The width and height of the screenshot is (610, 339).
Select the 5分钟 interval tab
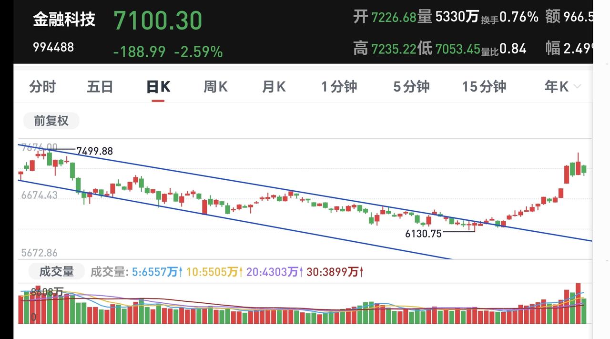click(411, 87)
